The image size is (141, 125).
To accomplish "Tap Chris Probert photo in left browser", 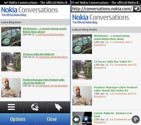I will pos(11,88).
